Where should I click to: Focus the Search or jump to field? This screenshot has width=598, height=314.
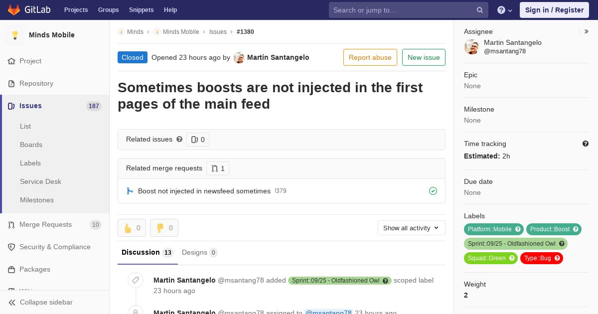pos(409,10)
